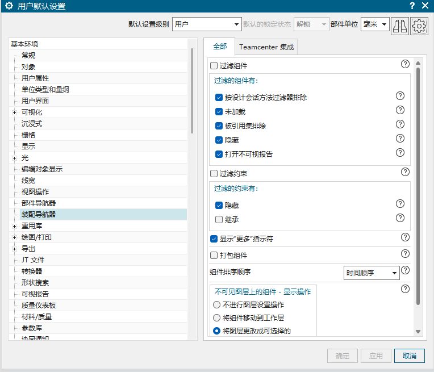Click the settings panel scroll-down arrow
The image size is (434, 372).
coord(418,332)
